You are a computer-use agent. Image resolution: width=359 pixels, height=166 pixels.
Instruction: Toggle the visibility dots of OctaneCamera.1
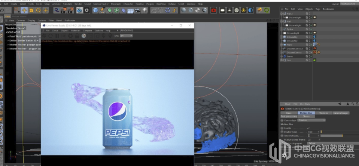click(x=309, y=49)
